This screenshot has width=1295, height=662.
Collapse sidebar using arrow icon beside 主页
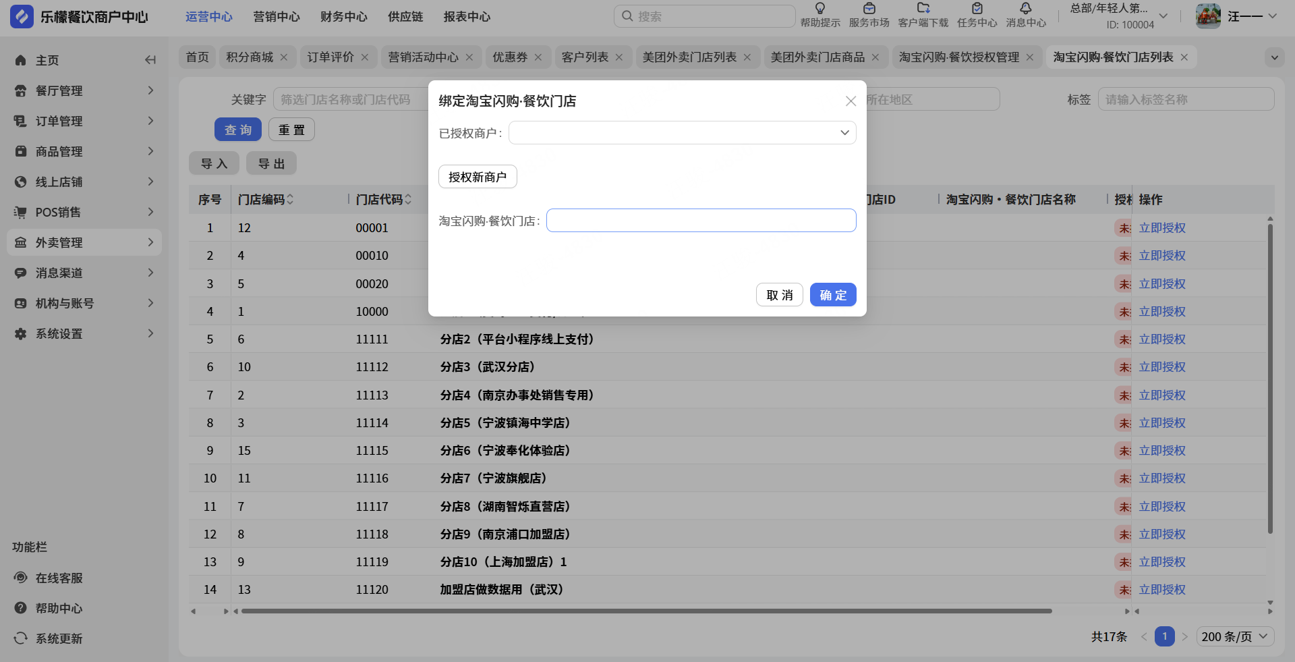150,60
